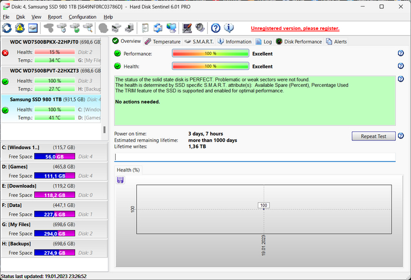Click the disk with clock toolbar icon
This screenshot has height=280, width=411.
click(x=62, y=28)
